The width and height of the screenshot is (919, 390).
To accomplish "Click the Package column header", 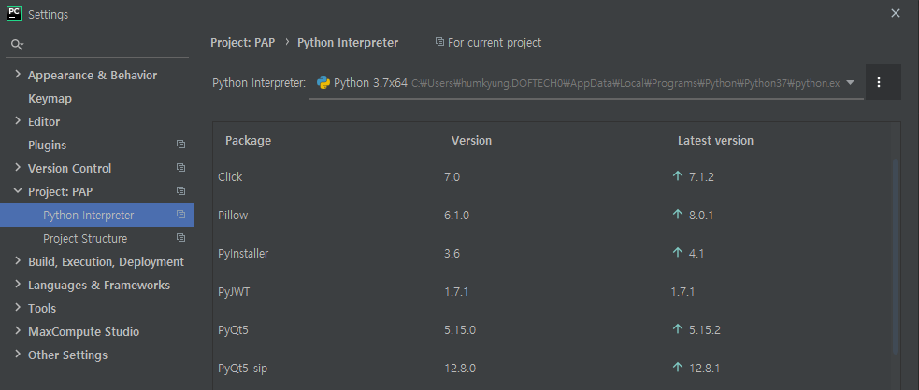I will 248,141.
